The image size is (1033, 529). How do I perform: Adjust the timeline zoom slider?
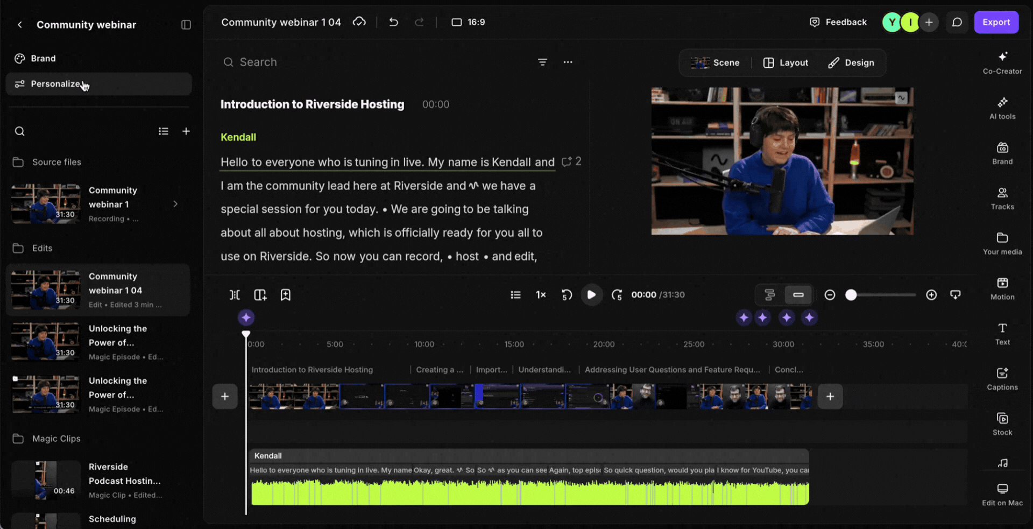(x=880, y=295)
